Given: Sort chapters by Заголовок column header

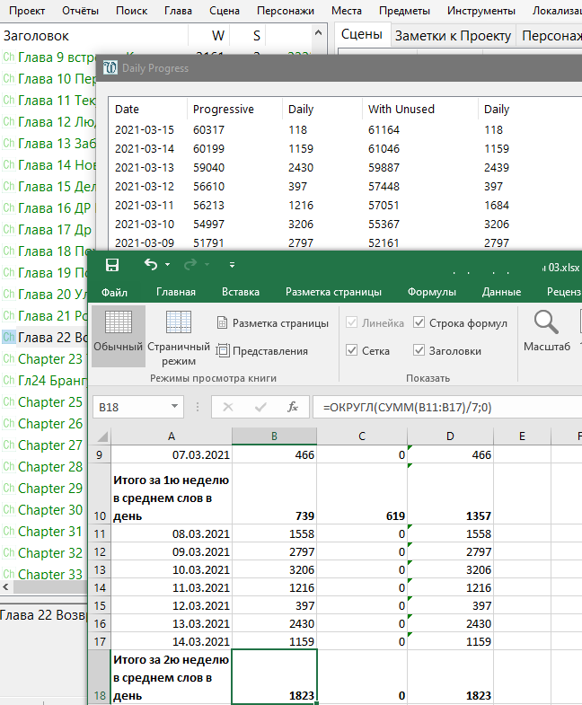Looking at the screenshot, I should (94, 36).
